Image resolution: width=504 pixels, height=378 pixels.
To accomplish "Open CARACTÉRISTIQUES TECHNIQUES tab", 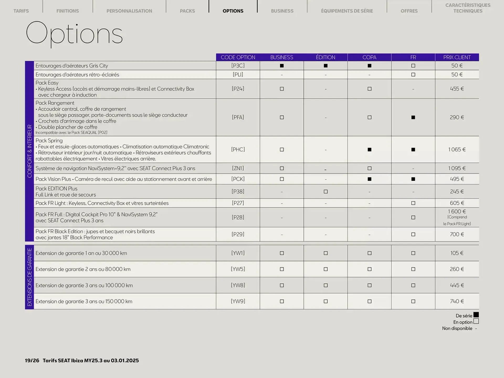I will pyautogui.click(x=468, y=8).
